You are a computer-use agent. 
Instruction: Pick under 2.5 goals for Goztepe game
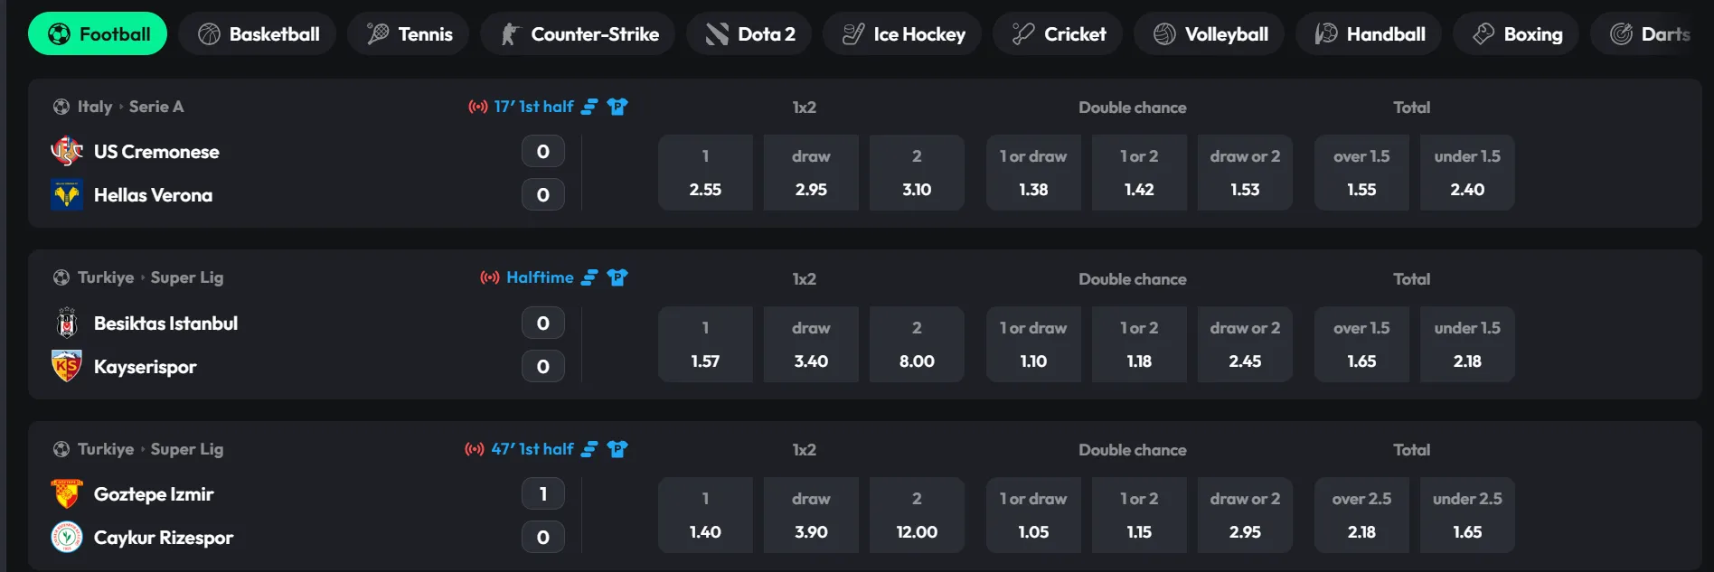click(x=1466, y=515)
